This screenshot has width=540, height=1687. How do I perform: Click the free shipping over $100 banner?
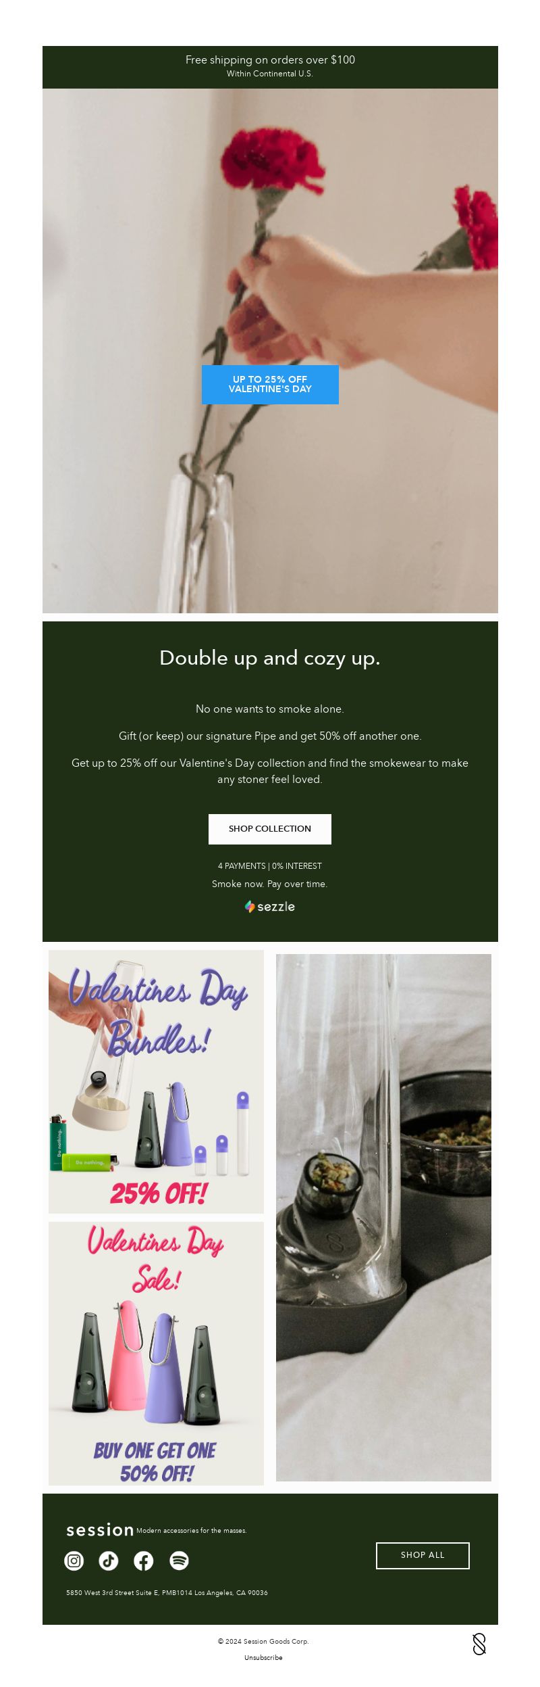(x=270, y=67)
